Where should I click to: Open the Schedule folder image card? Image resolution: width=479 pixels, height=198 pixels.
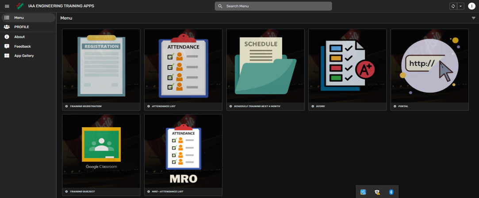[x=265, y=66]
